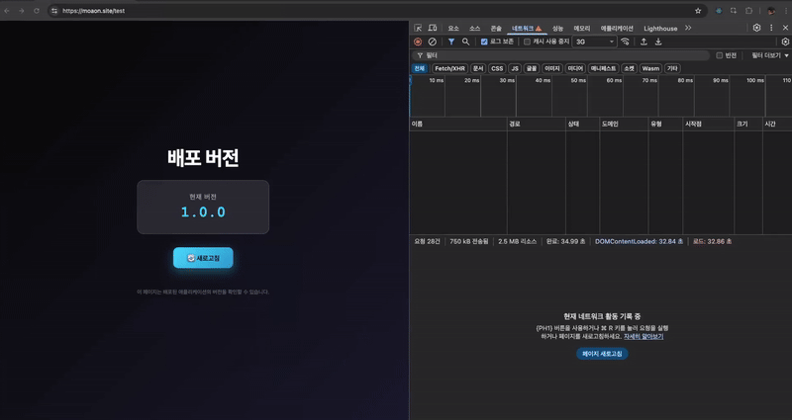The image size is (792, 420).
Task: Toggle the blue filter funnel icon
Action: point(451,42)
